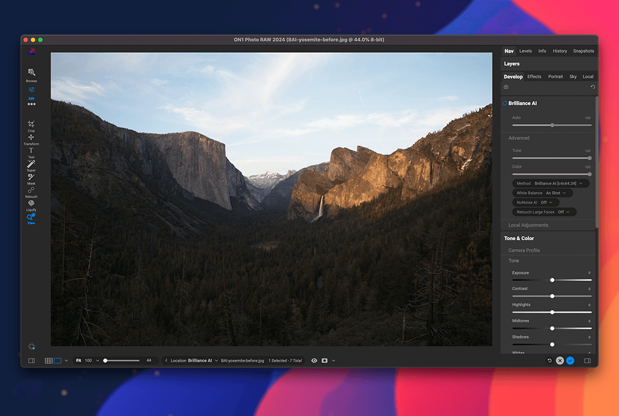Collapse the Tone section
Viewport: 619px width, 416px height.
(514, 261)
